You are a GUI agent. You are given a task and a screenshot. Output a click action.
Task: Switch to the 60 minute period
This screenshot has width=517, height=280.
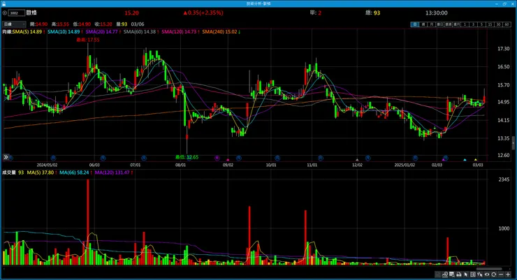coord(507,24)
